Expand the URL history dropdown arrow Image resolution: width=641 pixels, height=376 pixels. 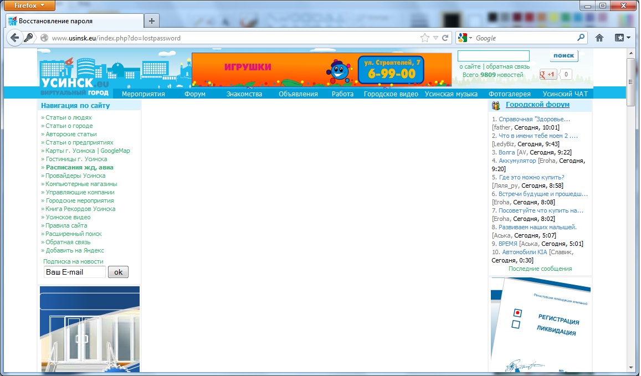[435, 38]
